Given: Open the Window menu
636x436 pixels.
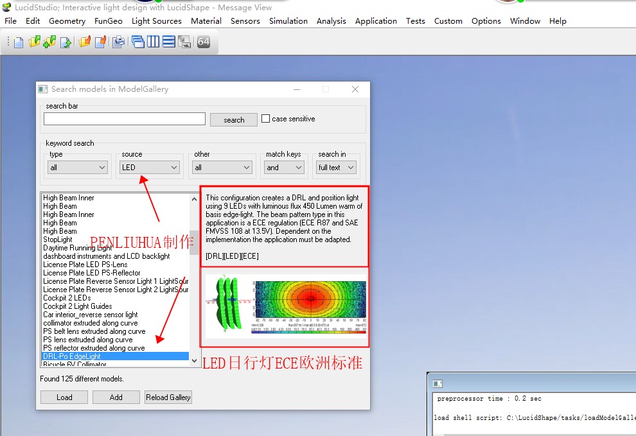Looking at the screenshot, I should [x=525, y=21].
